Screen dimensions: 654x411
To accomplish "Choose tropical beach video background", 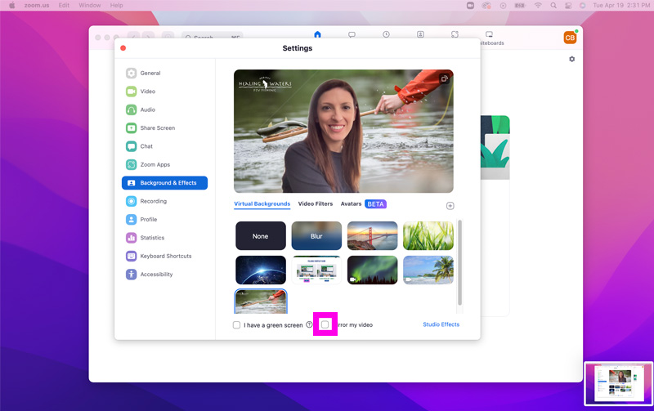I will (x=428, y=270).
